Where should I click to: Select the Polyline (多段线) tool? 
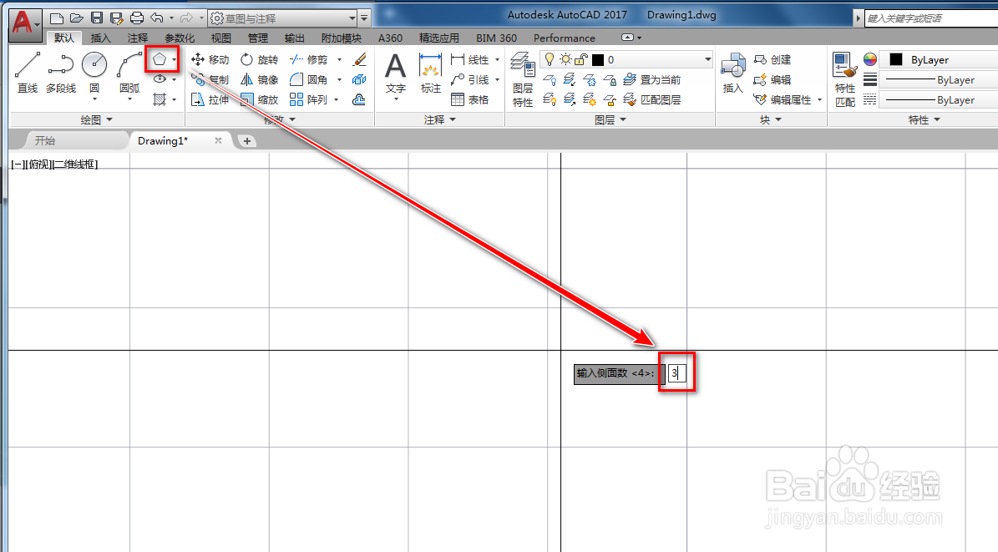click(x=61, y=72)
